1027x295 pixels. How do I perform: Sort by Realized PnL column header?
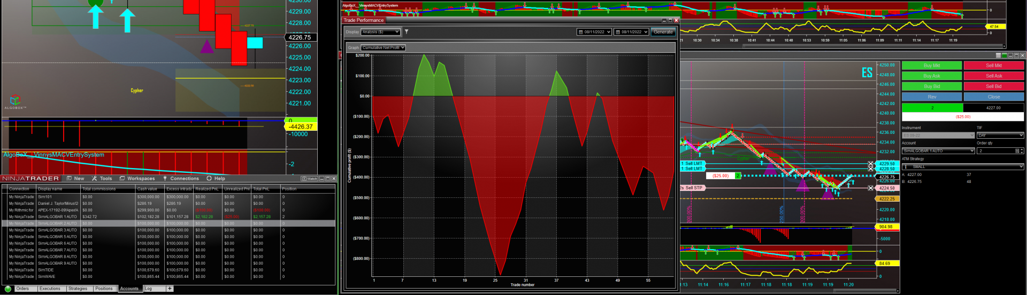207,189
